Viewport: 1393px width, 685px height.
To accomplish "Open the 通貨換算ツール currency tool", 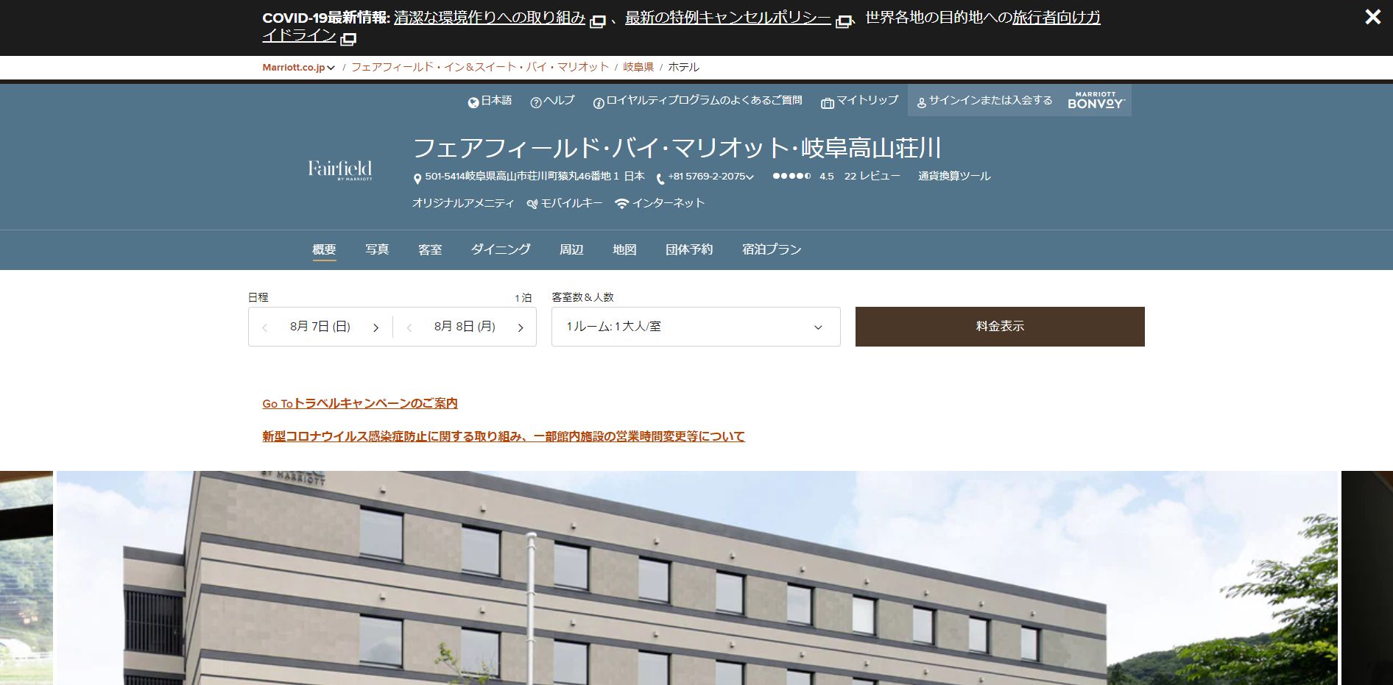I will pos(954,176).
